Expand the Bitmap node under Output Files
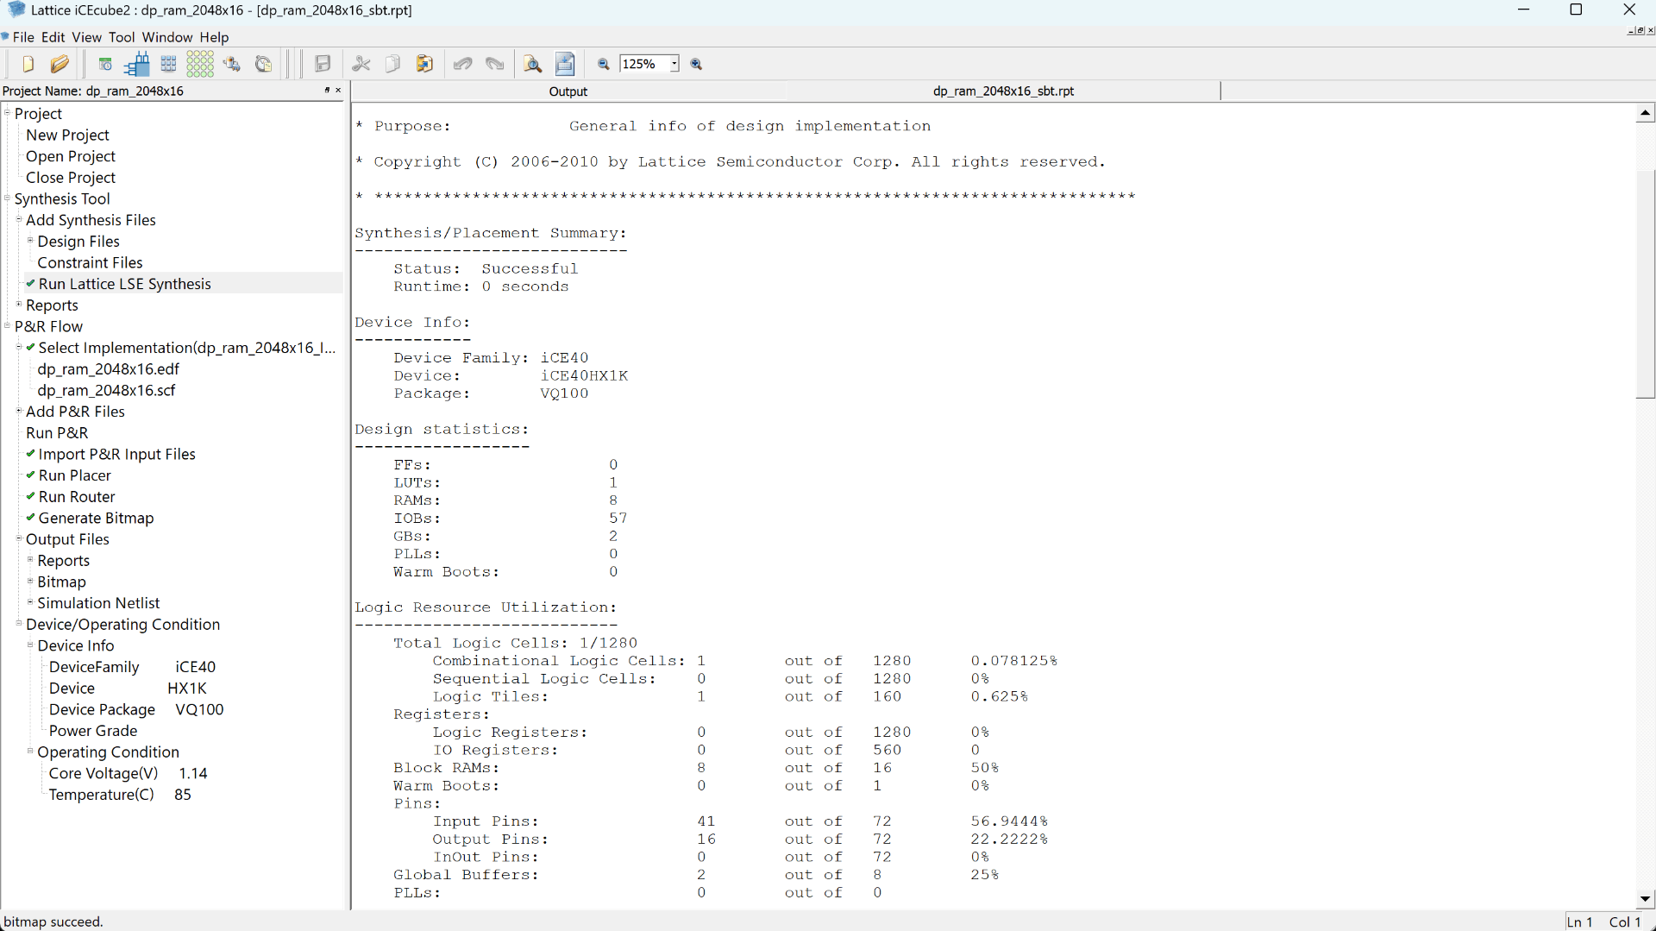The width and height of the screenshot is (1656, 931). (30, 582)
